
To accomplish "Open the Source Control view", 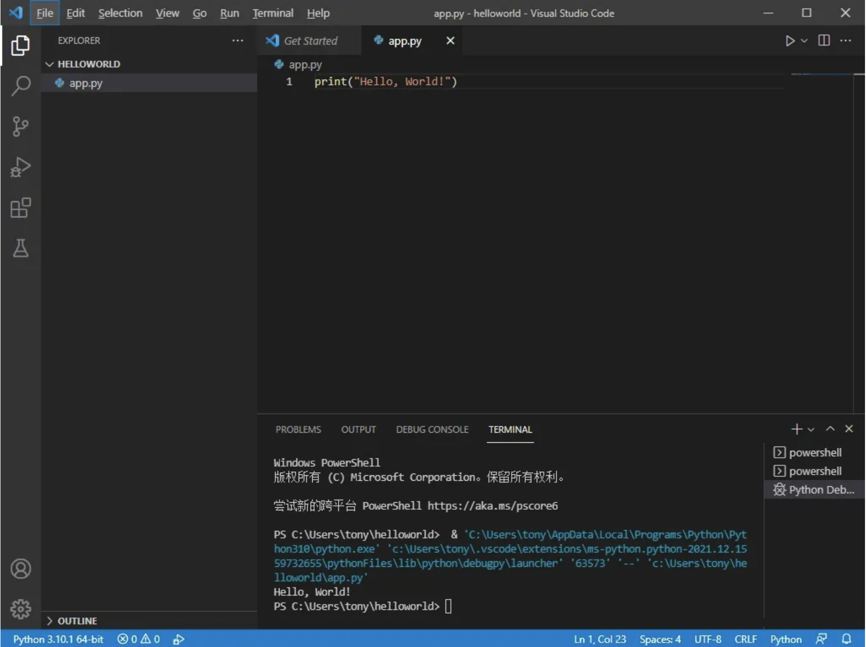I will (21, 126).
